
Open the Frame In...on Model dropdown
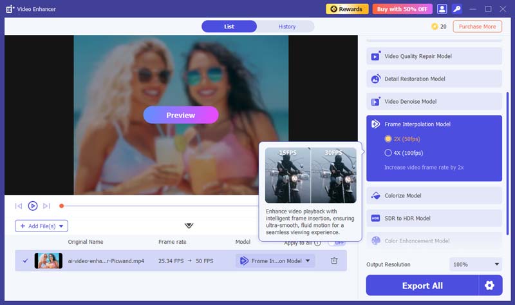tap(275, 261)
